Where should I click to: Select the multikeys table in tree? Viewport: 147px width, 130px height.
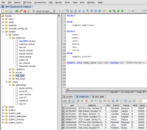coord(20,69)
